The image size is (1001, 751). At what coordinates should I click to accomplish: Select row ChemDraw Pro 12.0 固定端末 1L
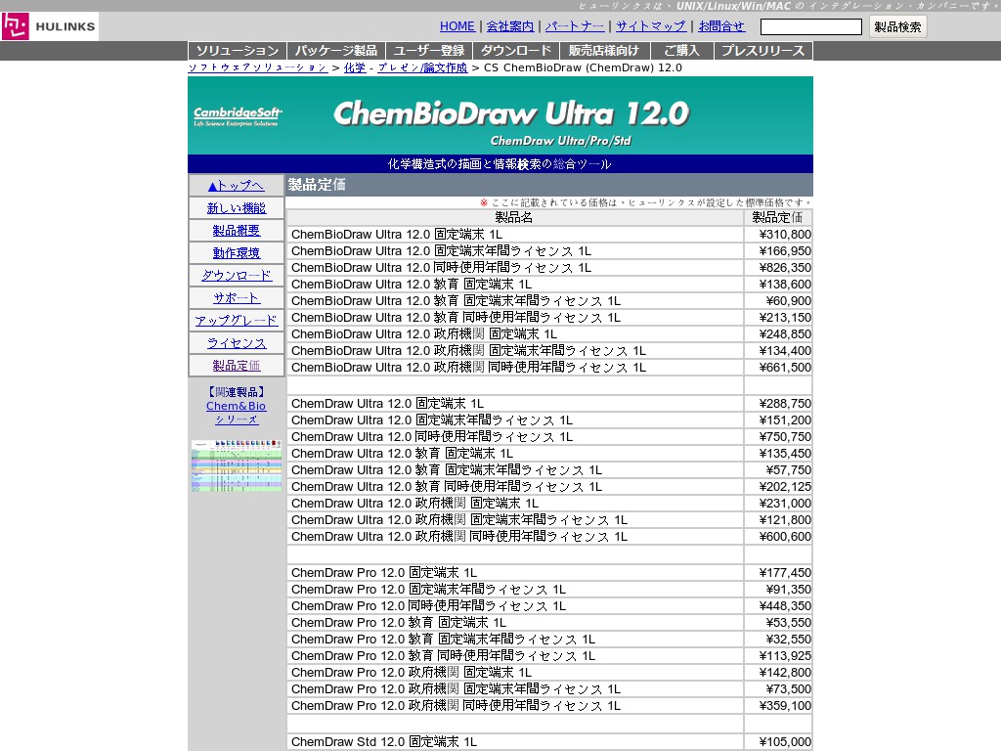[514, 573]
